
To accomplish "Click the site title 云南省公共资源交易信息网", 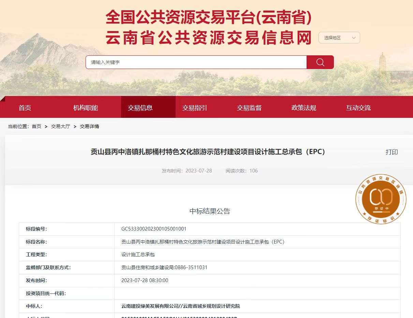I will click(x=209, y=38).
